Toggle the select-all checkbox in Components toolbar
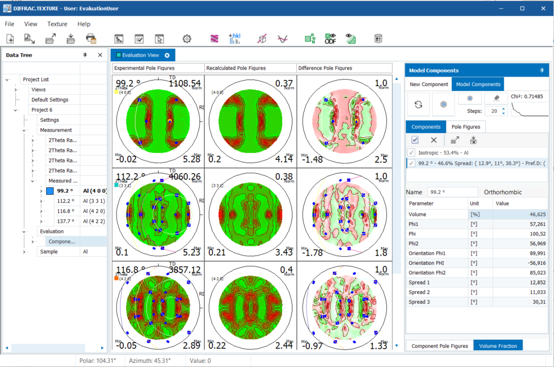The image size is (554, 367). coord(415,140)
